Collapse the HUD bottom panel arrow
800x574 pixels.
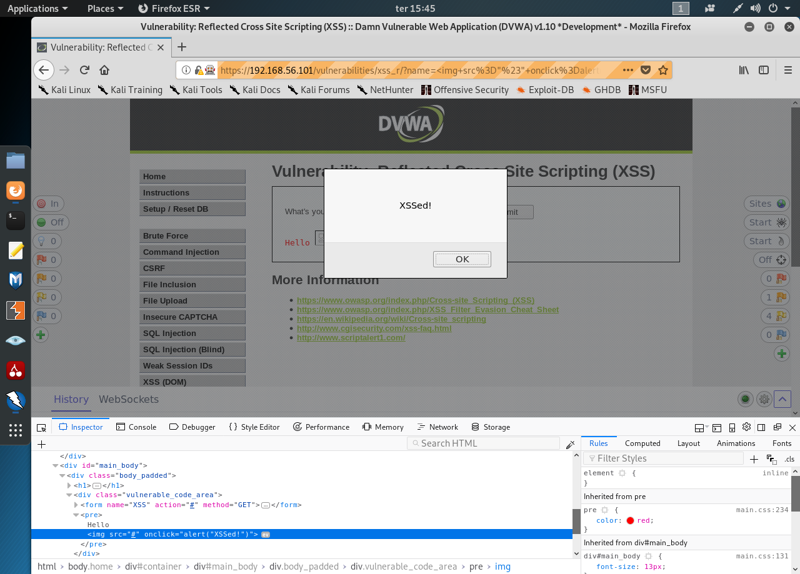(782, 399)
